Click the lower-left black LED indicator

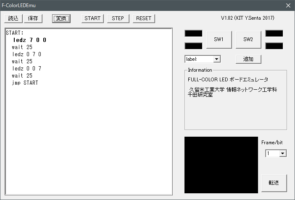[193, 46]
